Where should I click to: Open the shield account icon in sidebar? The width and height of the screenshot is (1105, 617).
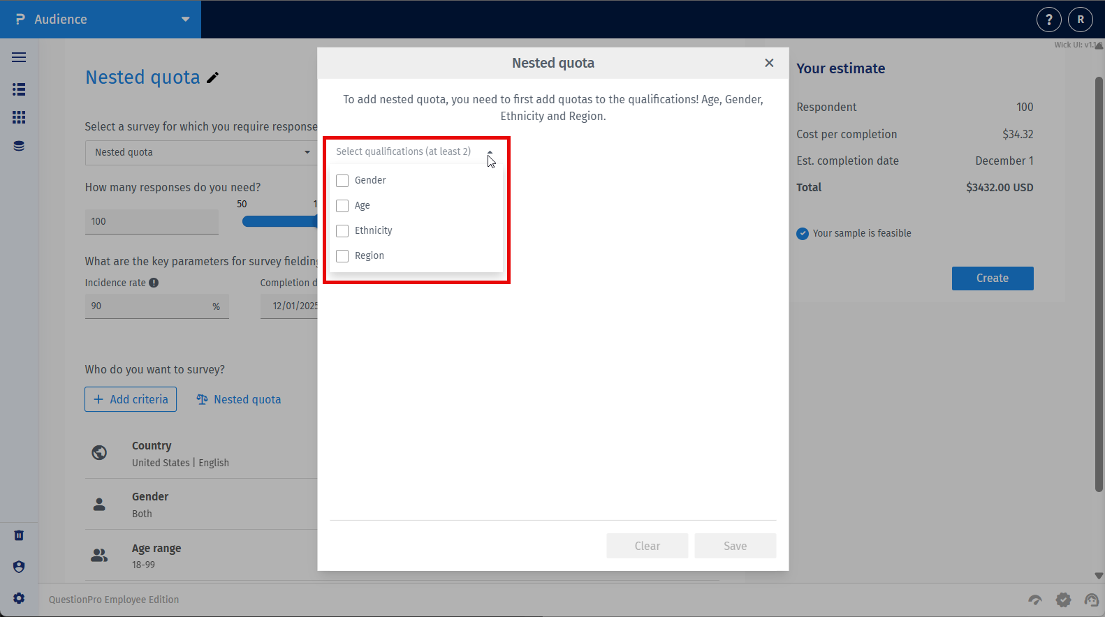pyautogui.click(x=19, y=567)
